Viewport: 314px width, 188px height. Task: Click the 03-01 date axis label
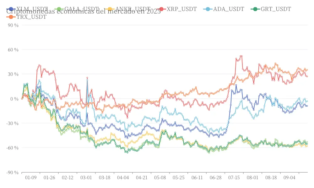pyautogui.click(x=86, y=178)
